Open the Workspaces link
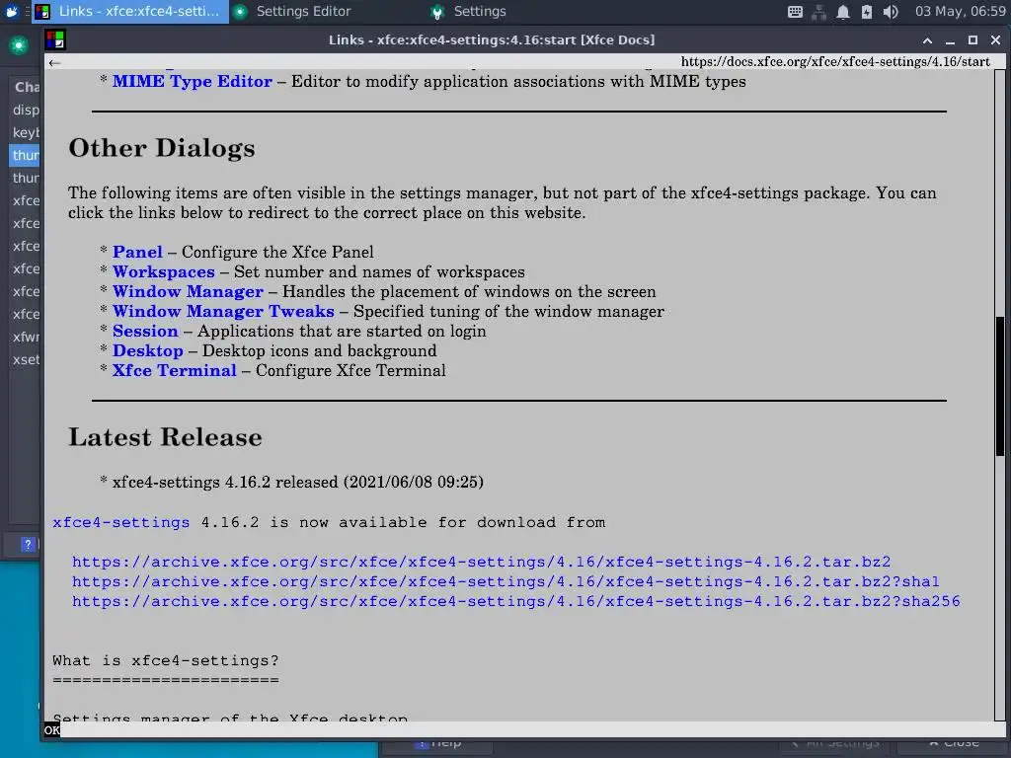Image resolution: width=1011 pixels, height=758 pixels. pos(164,272)
